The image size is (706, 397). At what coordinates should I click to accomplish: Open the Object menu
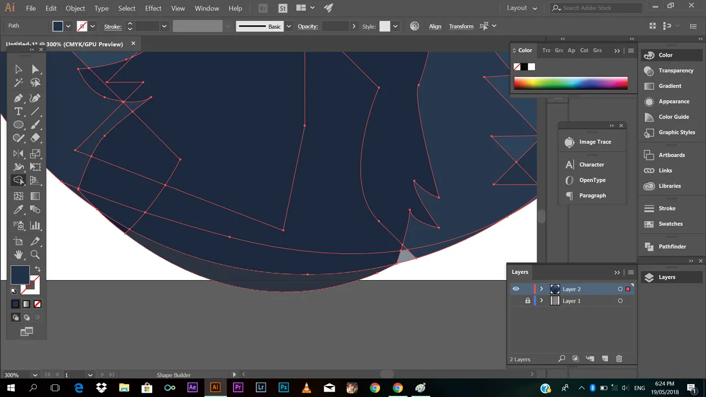click(75, 8)
